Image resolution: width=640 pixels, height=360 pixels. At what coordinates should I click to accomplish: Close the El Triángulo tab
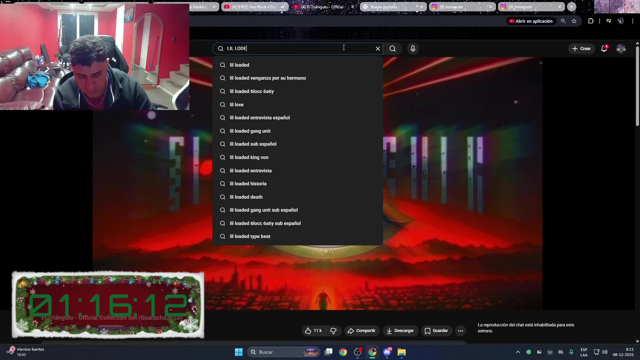(x=352, y=7)
